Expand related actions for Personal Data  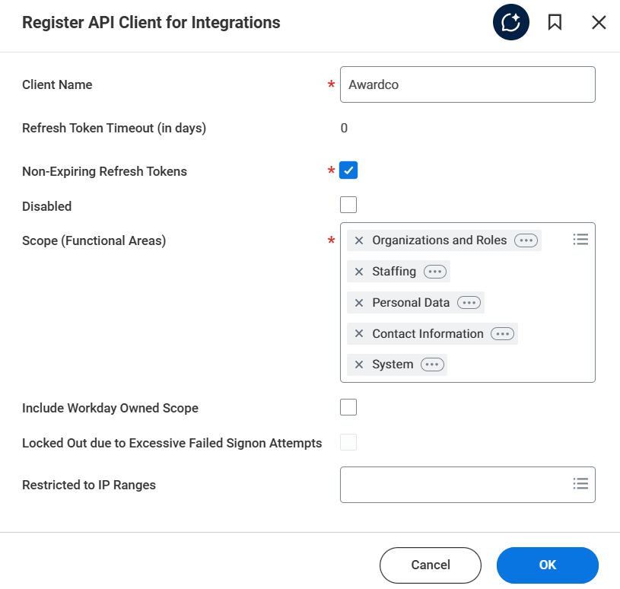pos(469,303)
